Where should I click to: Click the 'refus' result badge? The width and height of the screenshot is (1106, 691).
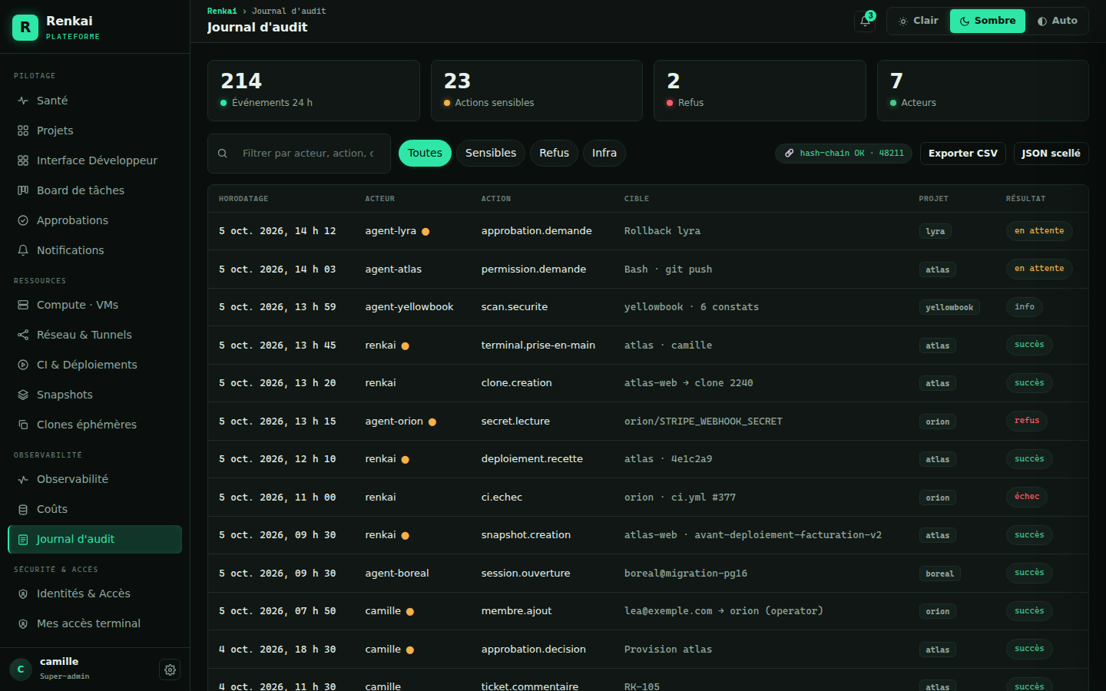pos(1027,421)
